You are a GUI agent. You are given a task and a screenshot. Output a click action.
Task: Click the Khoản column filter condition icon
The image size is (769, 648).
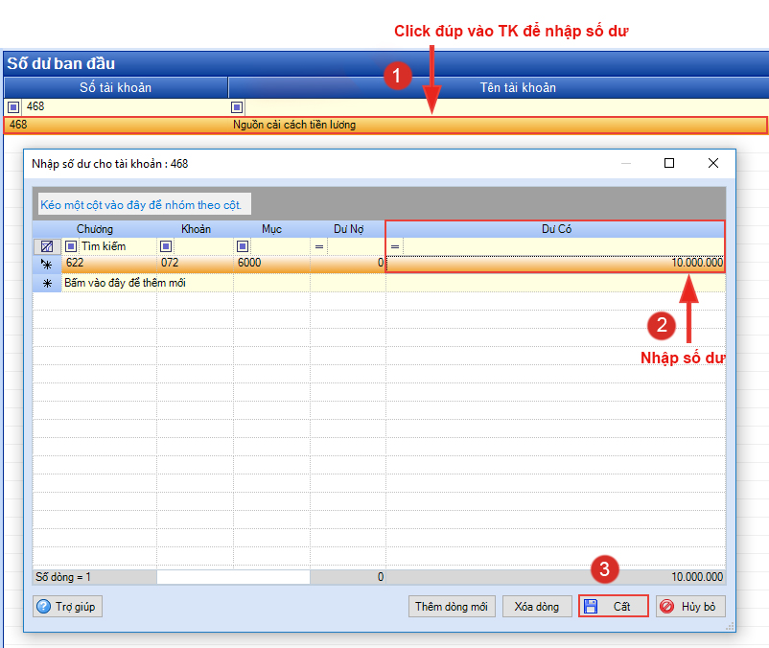(x=166, y=246)
